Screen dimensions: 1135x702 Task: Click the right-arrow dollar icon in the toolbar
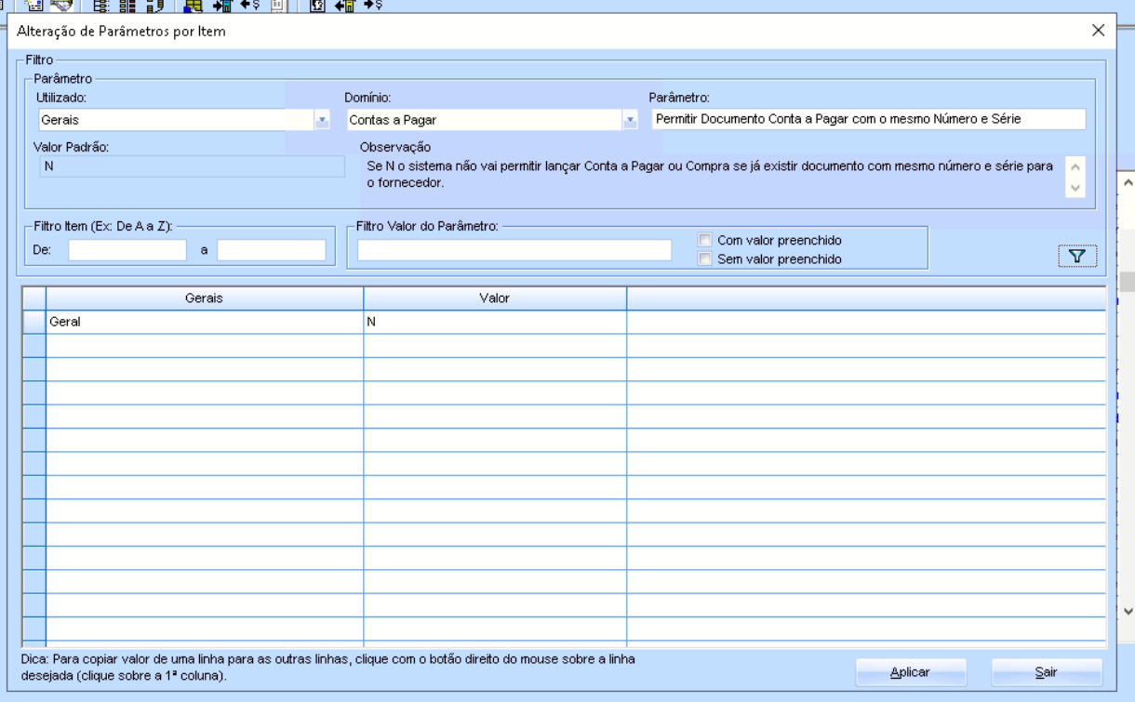(x=373, y=6)
